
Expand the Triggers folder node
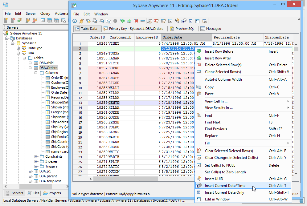pos(36,166)
